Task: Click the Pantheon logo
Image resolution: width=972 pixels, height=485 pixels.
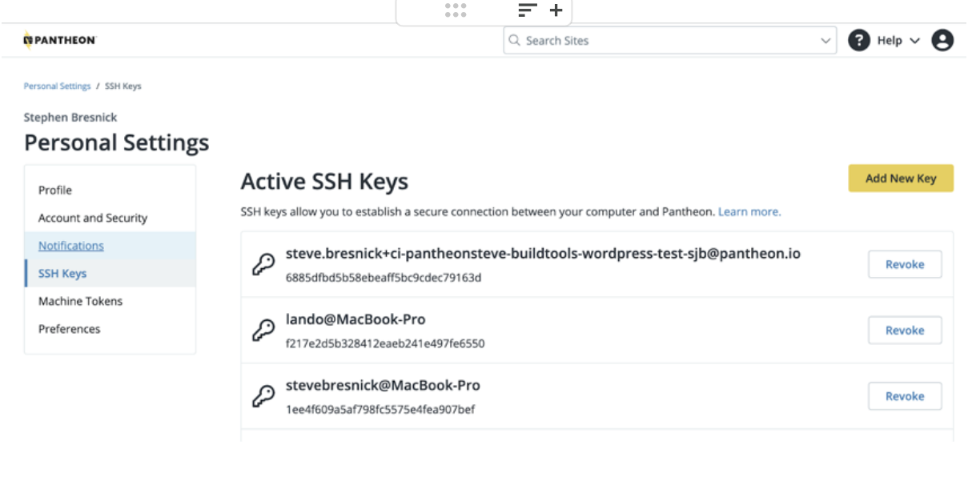Action: click(59, 40)
